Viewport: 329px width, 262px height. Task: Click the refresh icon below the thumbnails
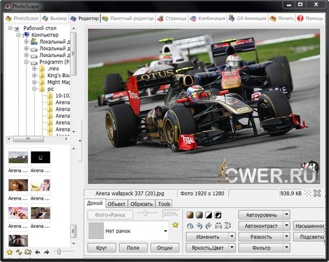coord(19,252)
